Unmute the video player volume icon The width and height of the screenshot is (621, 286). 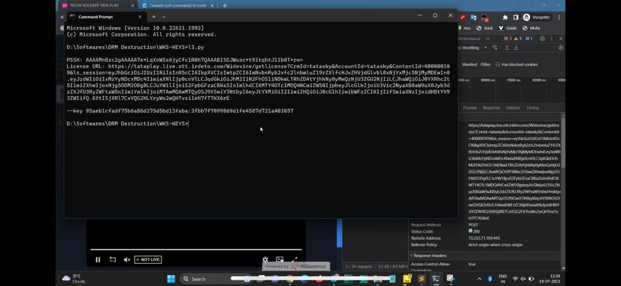[x=127, y=259]
